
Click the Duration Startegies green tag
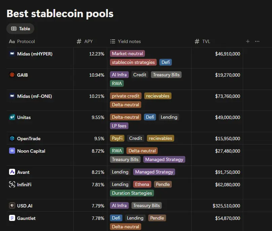tap(132, 193)
